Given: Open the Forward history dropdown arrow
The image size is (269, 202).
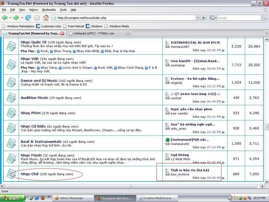Looking at the screenshot, I should (x=22, y=18).
